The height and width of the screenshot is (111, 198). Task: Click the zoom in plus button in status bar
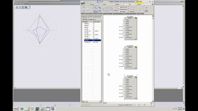coord(151,105)
